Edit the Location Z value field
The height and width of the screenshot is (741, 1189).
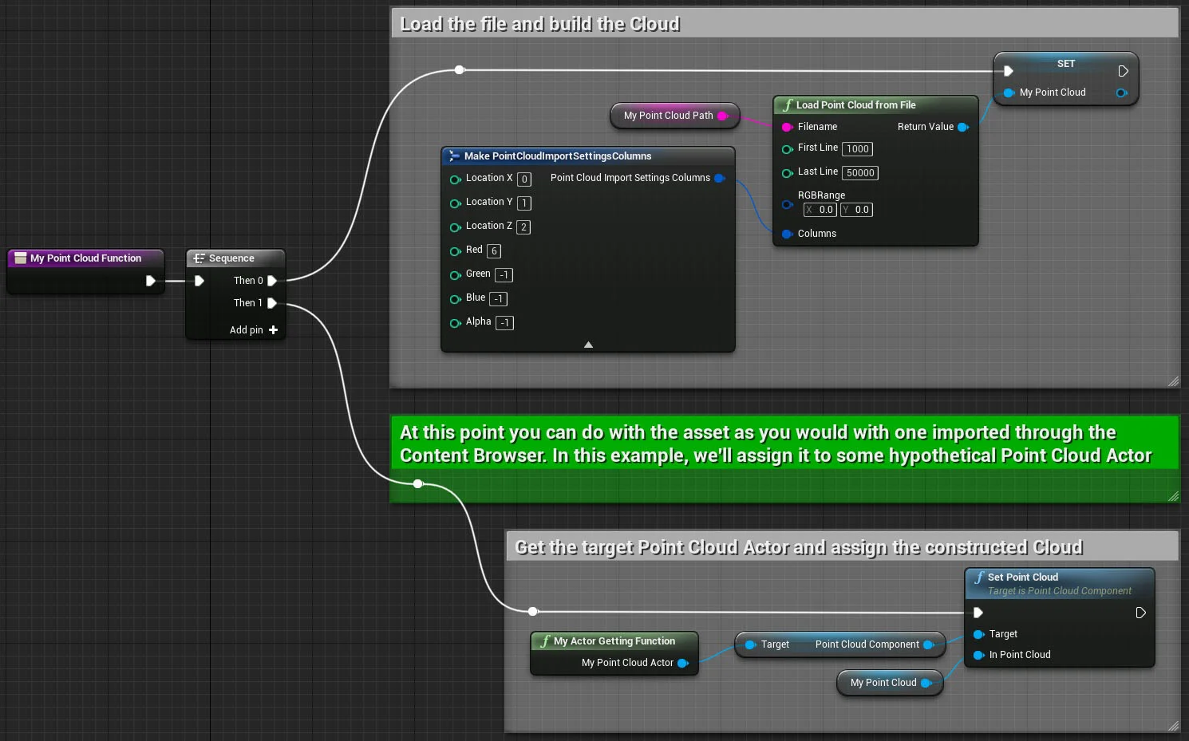coord(523,227)
